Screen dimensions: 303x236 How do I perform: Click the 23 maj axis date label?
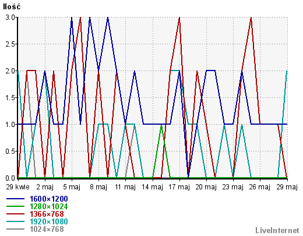pos(233,187)
